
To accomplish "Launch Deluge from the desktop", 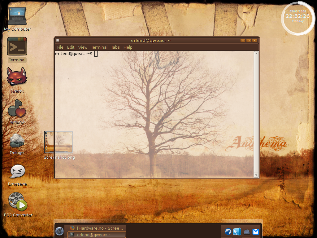I will coord(17,140).
